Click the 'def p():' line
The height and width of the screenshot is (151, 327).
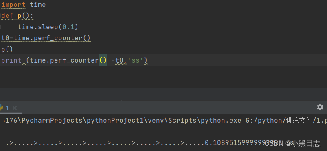[18, 16]
